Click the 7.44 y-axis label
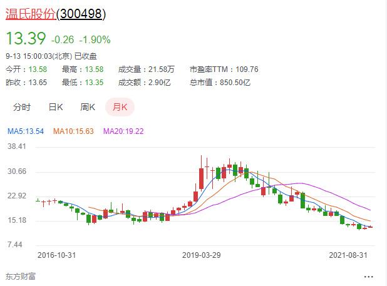This screenshot has width=387, height=286. [15, 245]
